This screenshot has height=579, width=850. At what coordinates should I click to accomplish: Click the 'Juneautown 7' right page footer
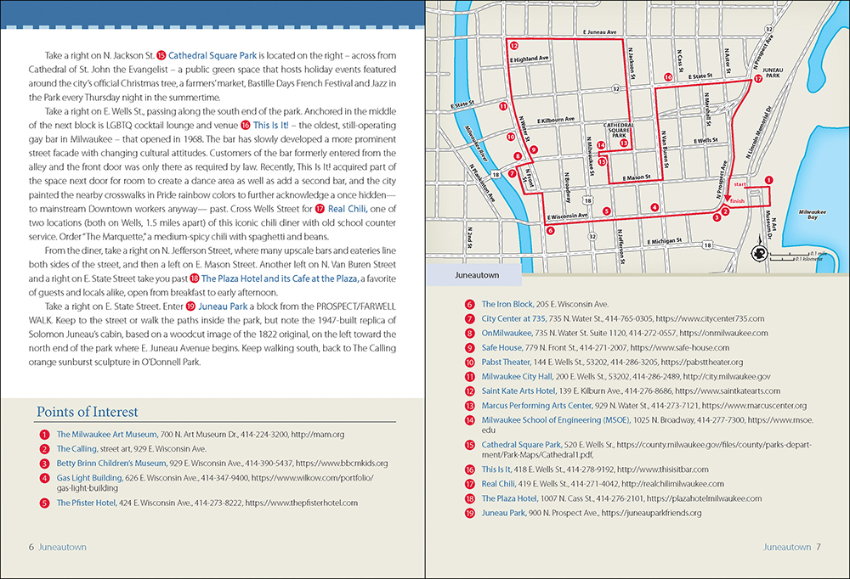pos(792,548)
